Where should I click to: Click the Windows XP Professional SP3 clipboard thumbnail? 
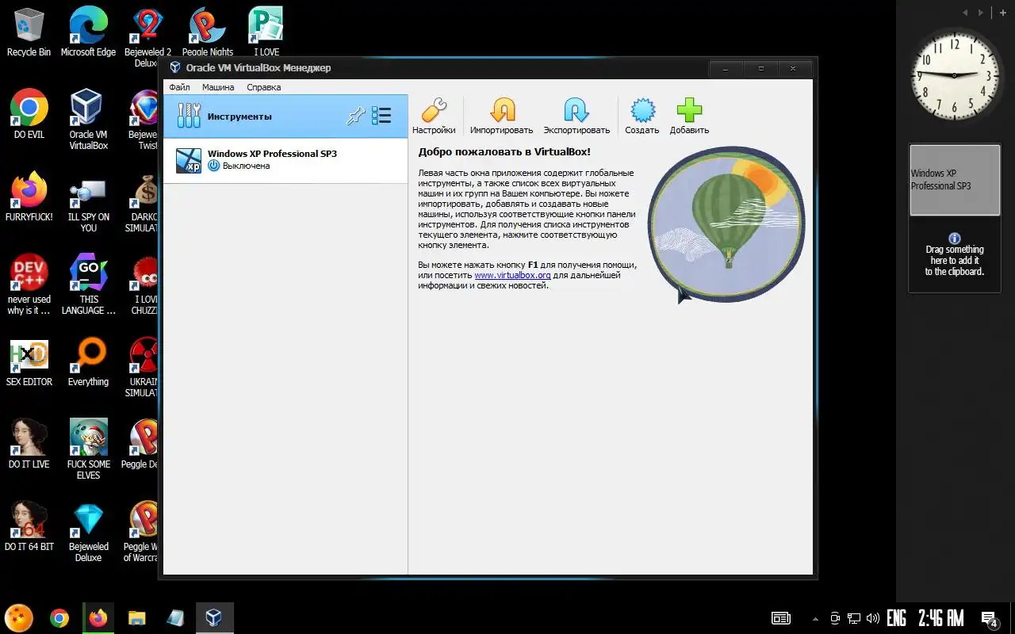point(955,180)
